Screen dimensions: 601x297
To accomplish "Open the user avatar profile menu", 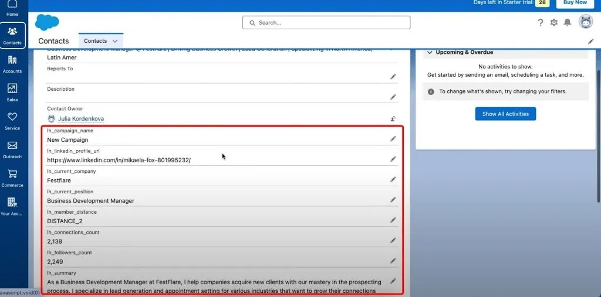I will tap(586, 22).
